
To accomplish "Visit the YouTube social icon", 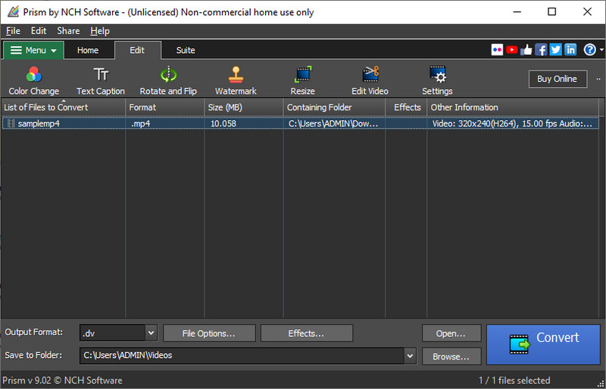I will 512,50.
